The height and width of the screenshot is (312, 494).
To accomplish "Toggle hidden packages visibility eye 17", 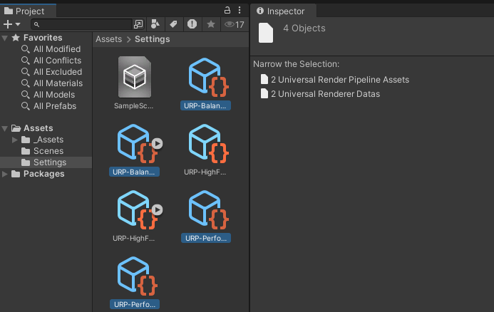I will [x=235, y=24].
